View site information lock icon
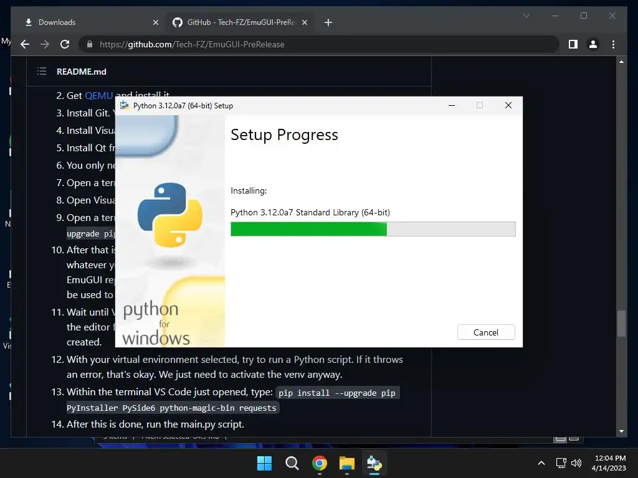The width and height of the screenshot is (638, 478). click(90, 44)
